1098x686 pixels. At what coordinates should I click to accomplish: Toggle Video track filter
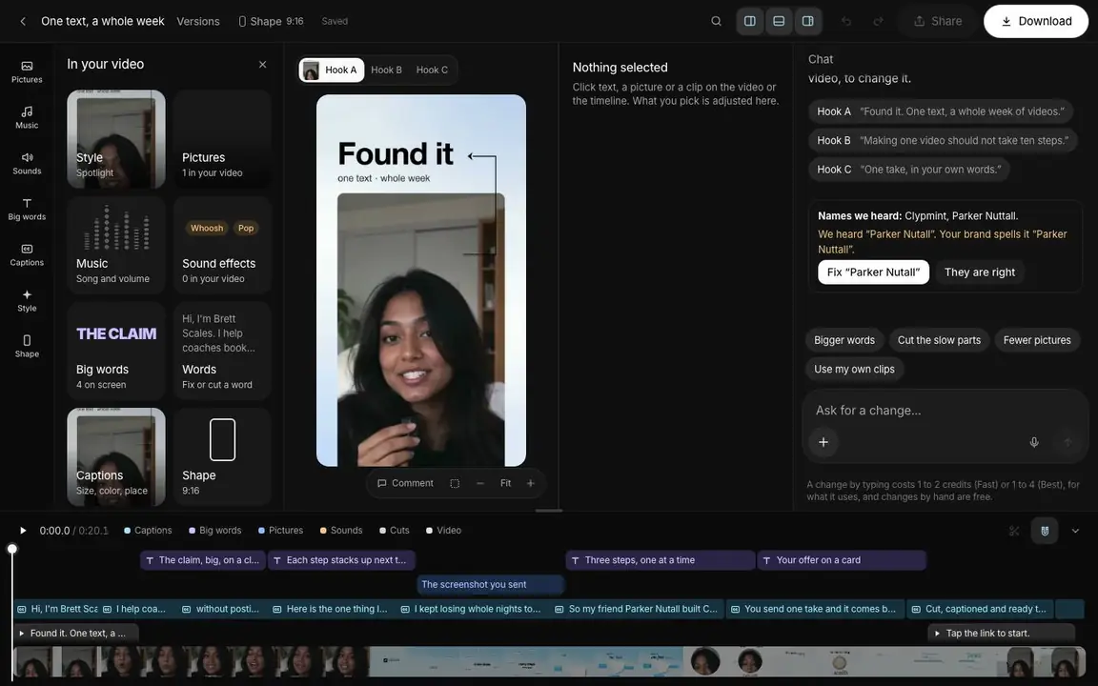pyautogui.click(x=444, y=531)
